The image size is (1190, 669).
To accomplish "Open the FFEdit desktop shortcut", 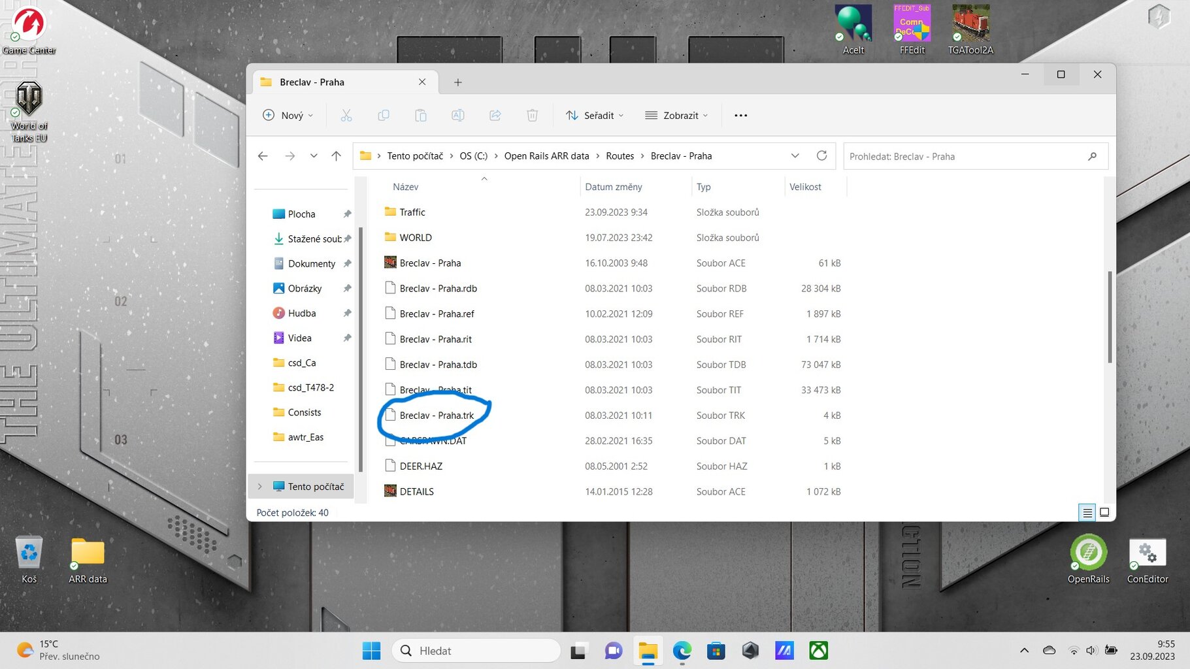I will (x=912, y=30).
